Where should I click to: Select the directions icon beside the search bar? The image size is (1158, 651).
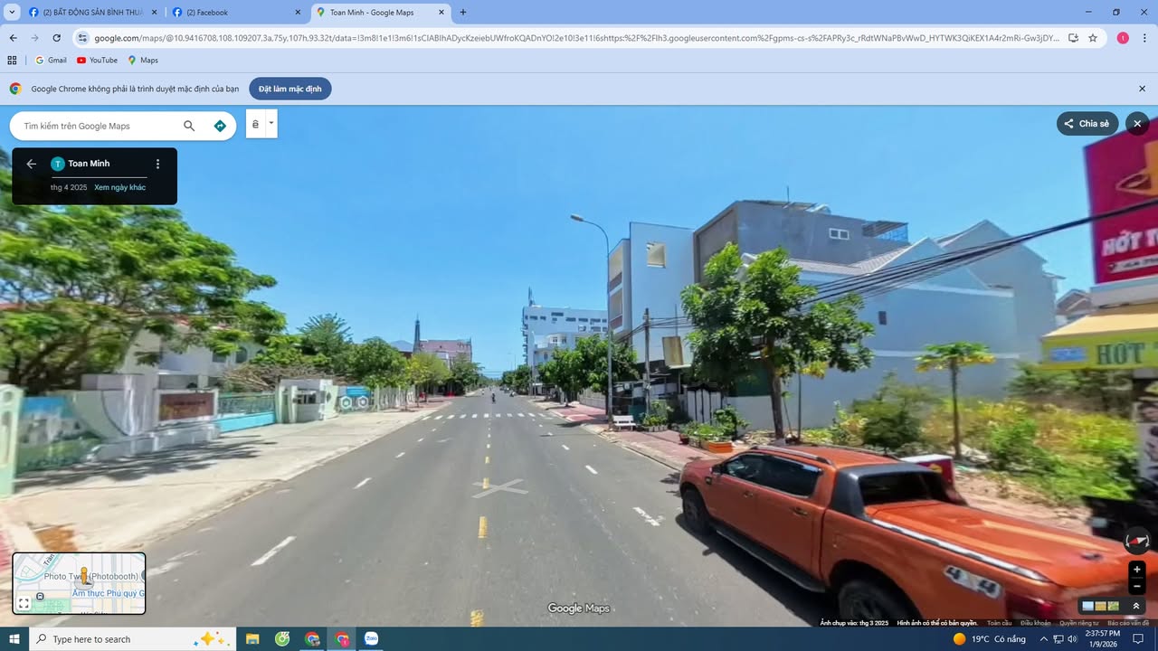coord(220,126)
